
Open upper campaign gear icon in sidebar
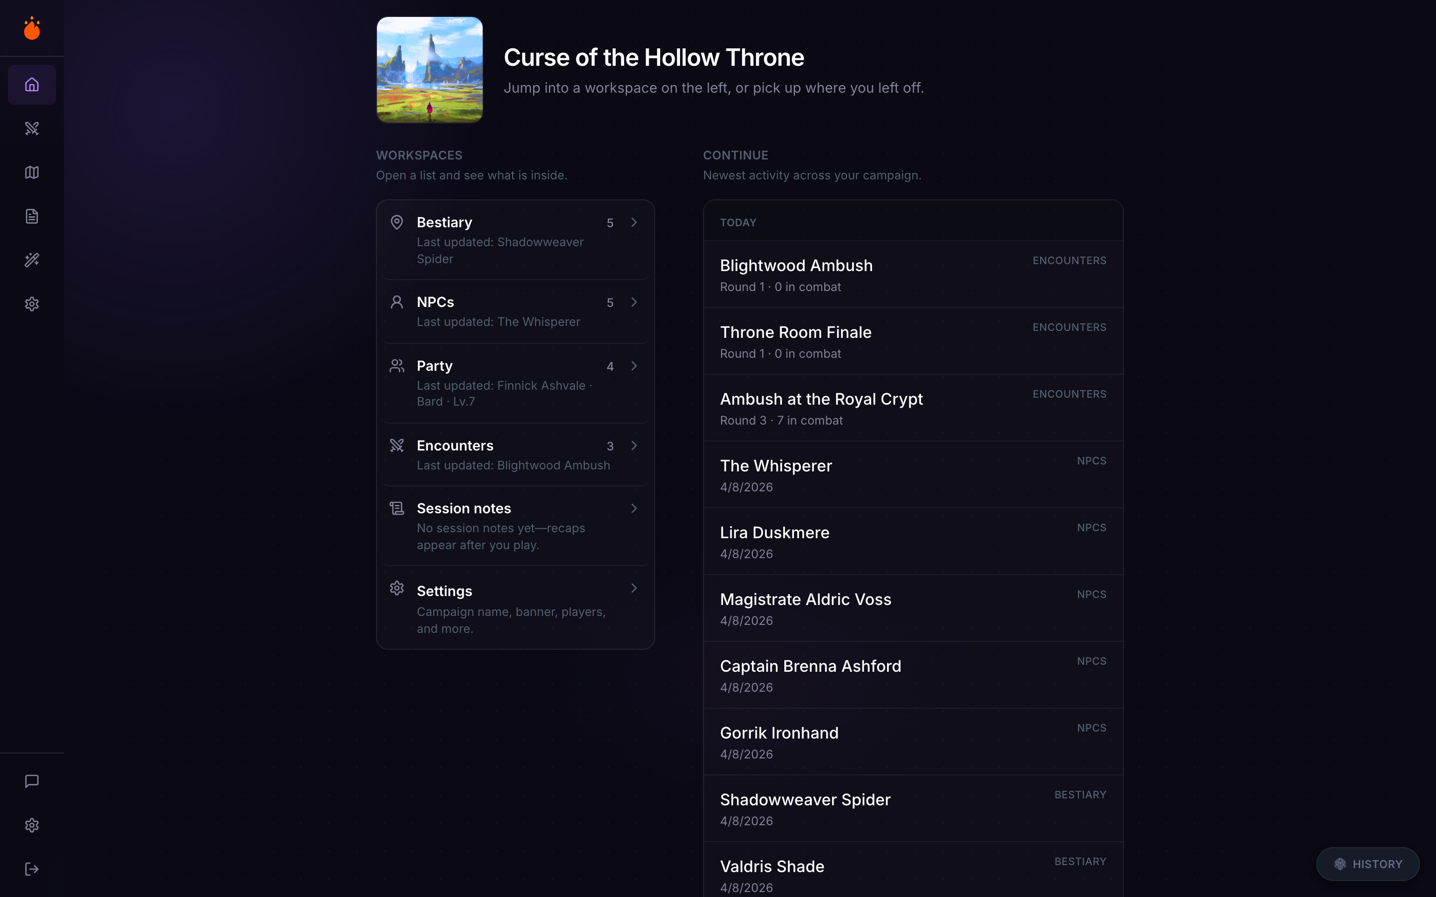(31, 304)
